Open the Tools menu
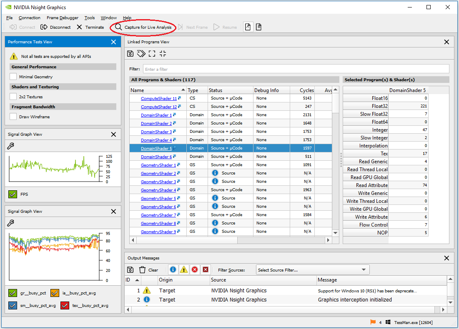This screenshot has height=329, width=459. coord(90,18)
